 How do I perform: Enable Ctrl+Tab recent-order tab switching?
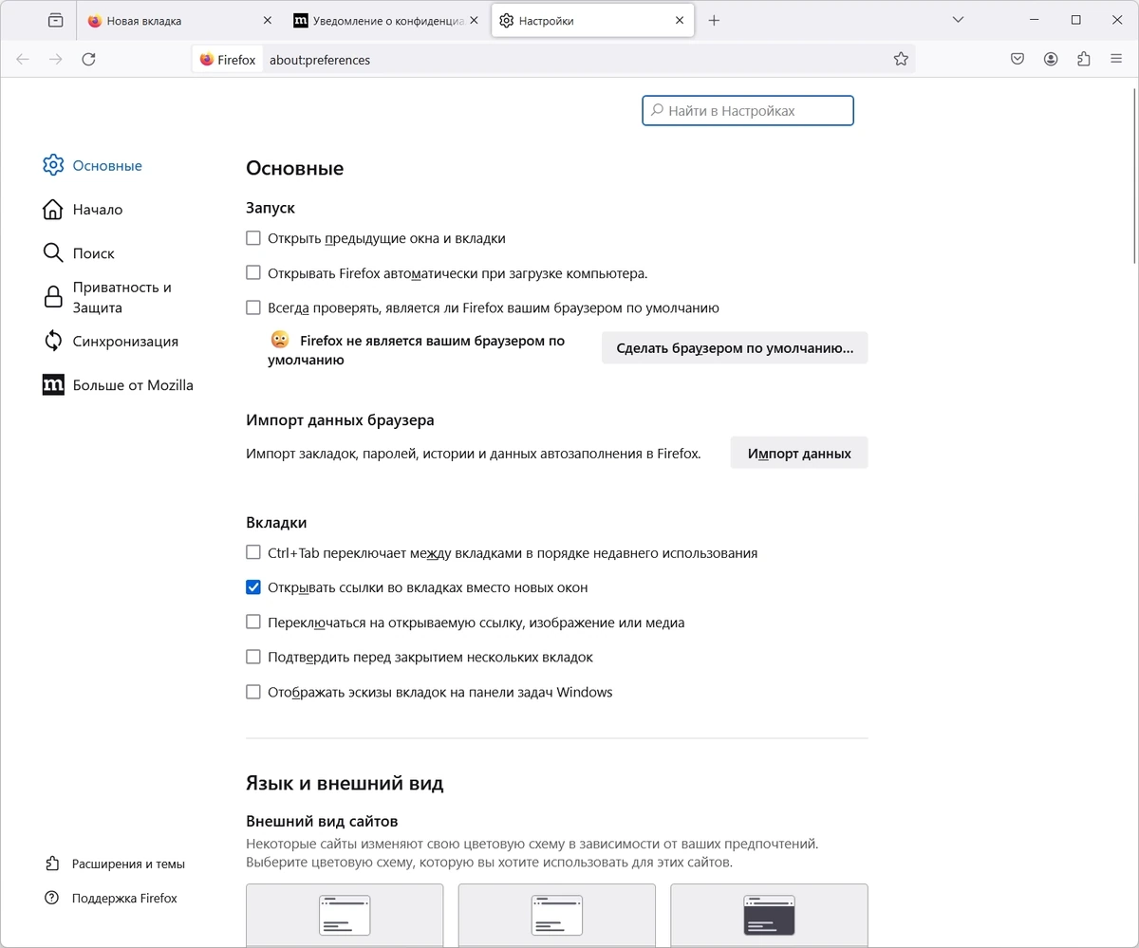coord(253,552)
